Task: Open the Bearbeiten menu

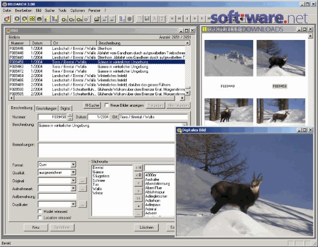Action: pos(24,10)
